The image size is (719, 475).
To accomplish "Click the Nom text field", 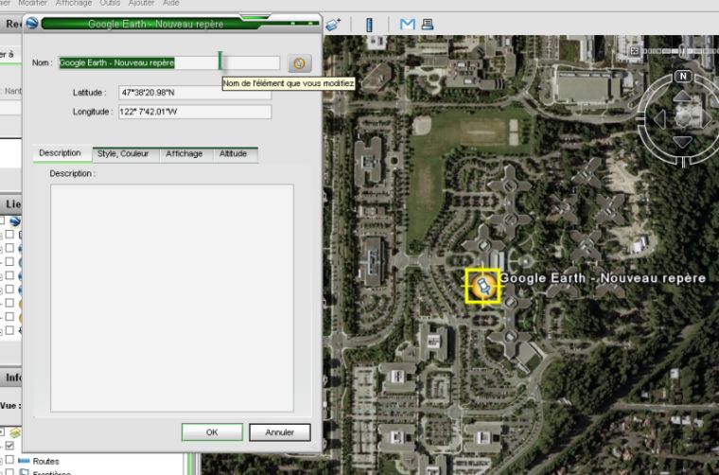I will point(168,62).
